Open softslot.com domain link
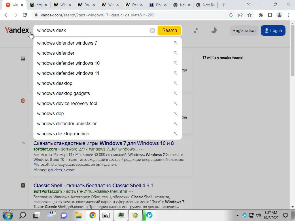 click(x=45, y=149)
